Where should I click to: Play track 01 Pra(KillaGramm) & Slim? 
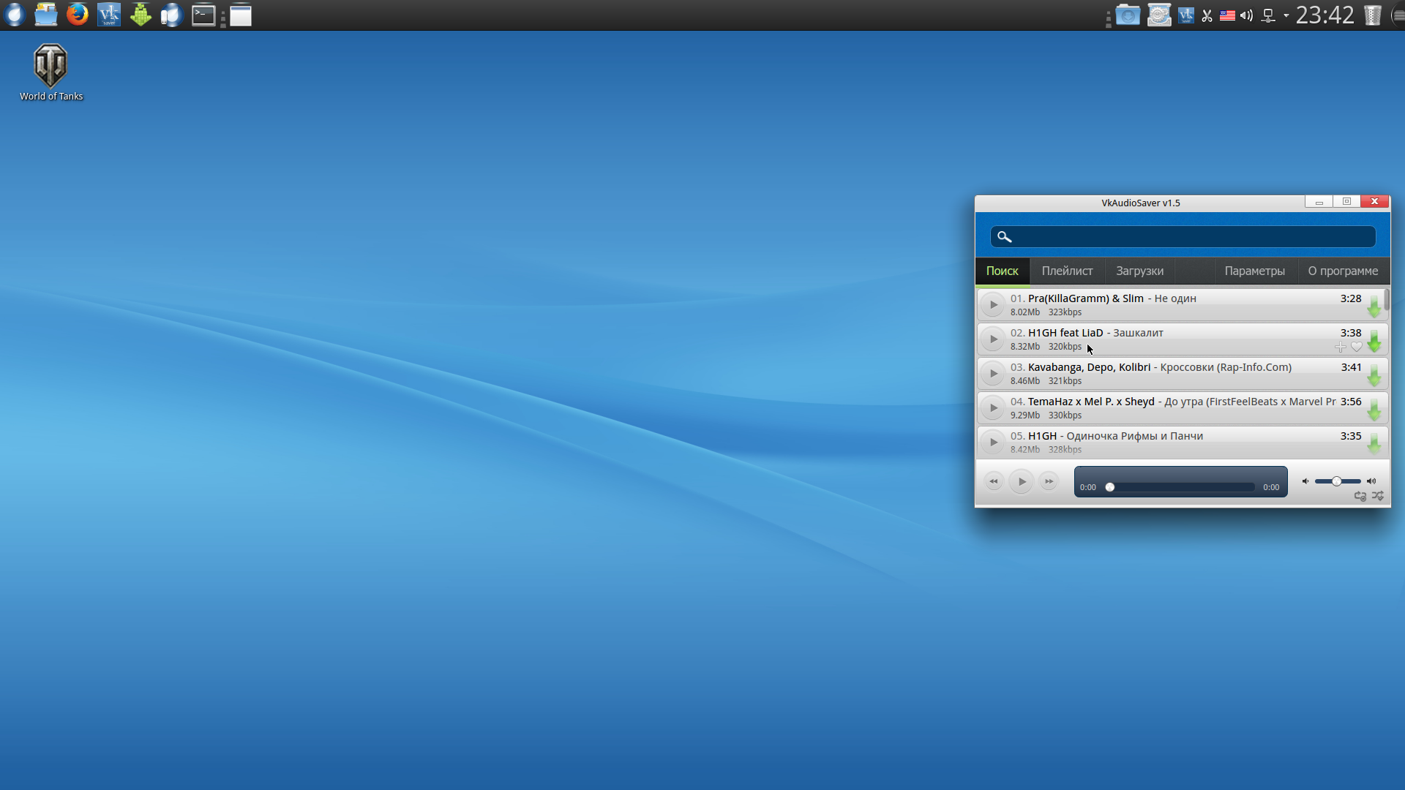(x=993, y=304)
